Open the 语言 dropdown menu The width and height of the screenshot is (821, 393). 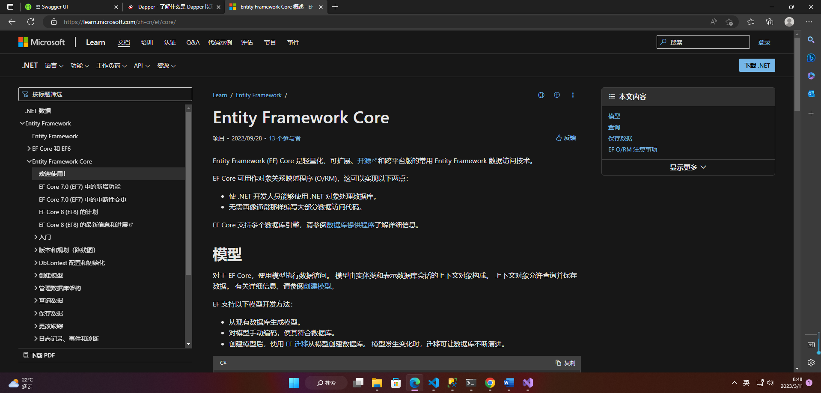(54, 65)
